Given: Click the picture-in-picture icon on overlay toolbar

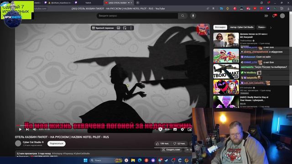Looking at the screenshot, I should point(125,28).
